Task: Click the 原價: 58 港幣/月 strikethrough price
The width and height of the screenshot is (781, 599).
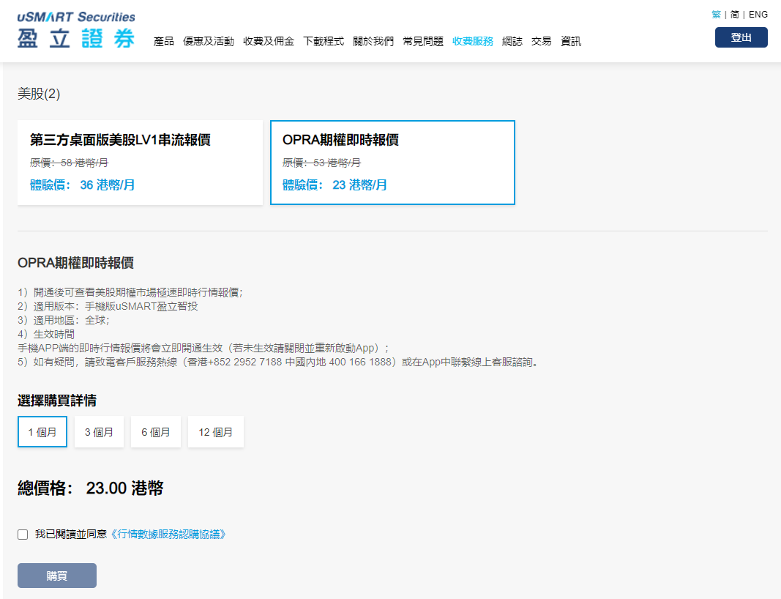Action: point(69,163)
